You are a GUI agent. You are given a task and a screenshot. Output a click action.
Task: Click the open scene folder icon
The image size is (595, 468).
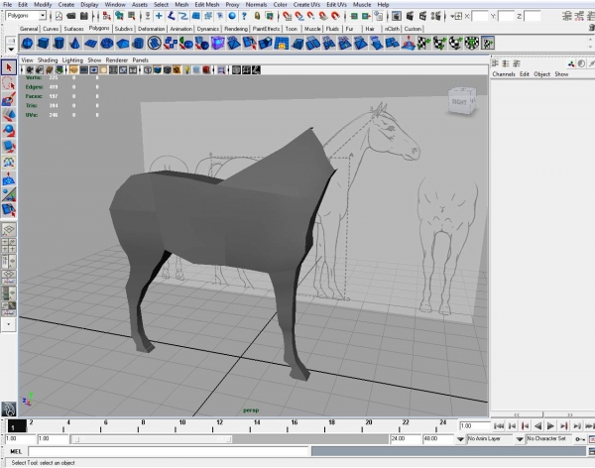(x=71, y=16)
